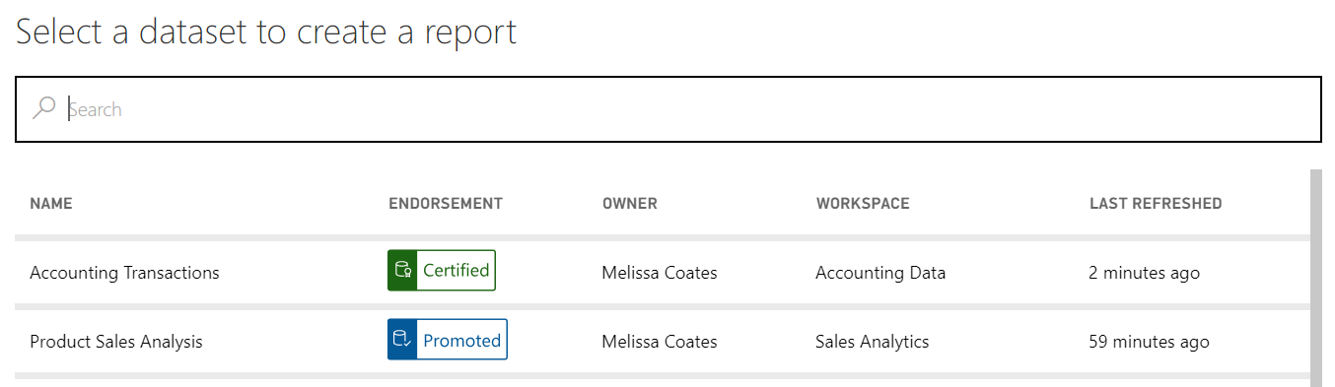Click the '2 minutes ago' refresh time
Viewport: 1335px width, 387px height.
coord(1145,273)
